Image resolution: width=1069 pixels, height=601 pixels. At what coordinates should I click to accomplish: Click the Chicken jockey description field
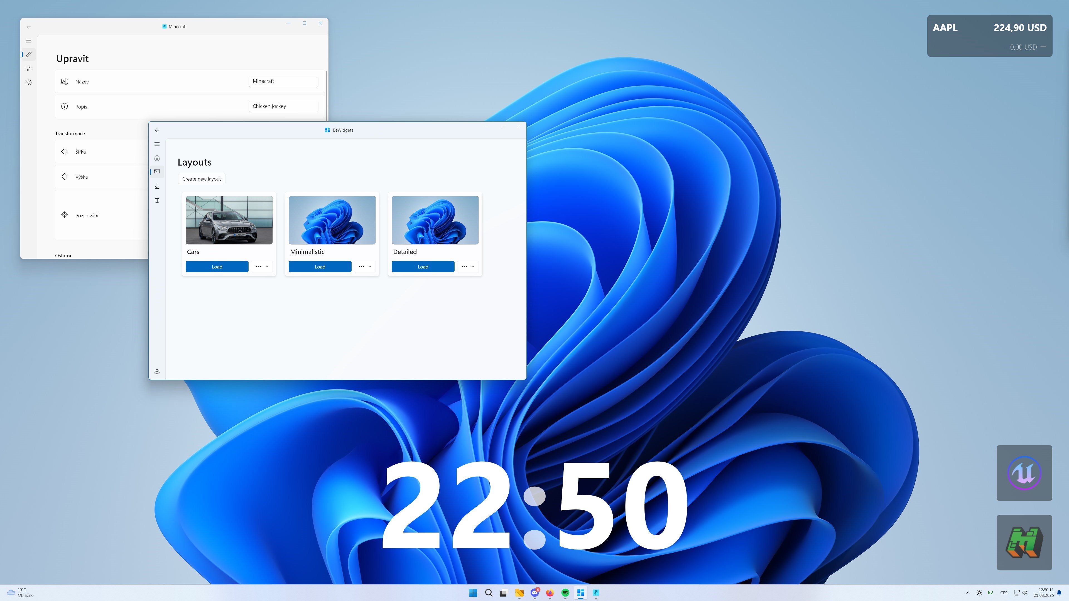(x=283, y=106)
